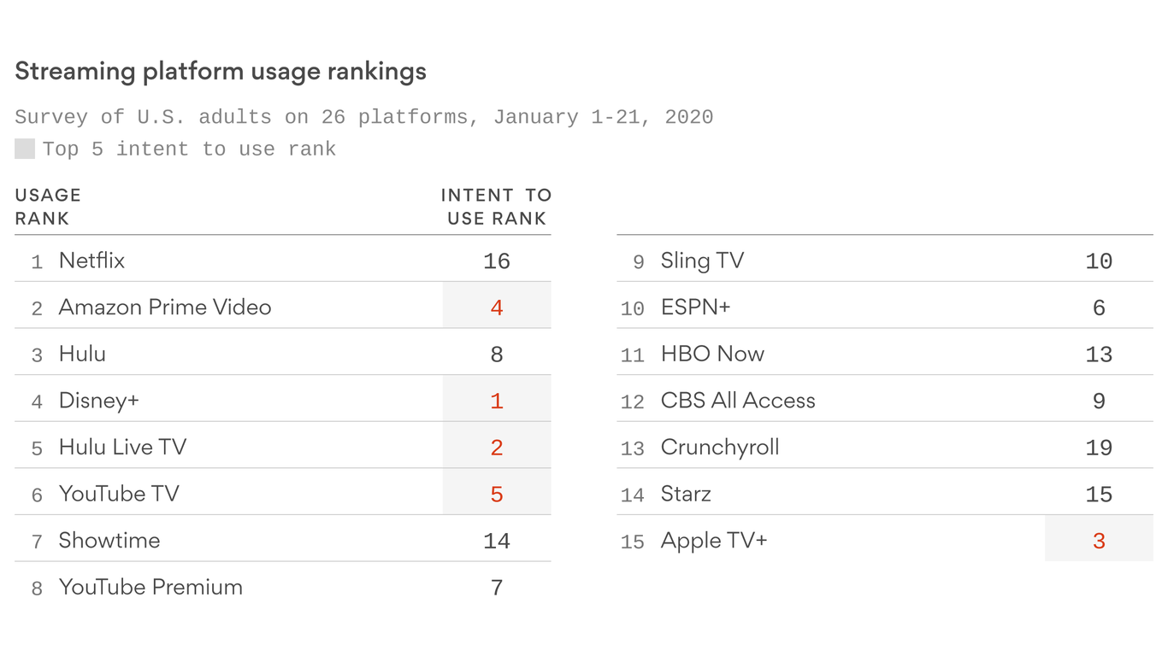Select YouTube TV's intent rank 5 cell
This screenshot has height=656, width=1168.
point(497,494)
